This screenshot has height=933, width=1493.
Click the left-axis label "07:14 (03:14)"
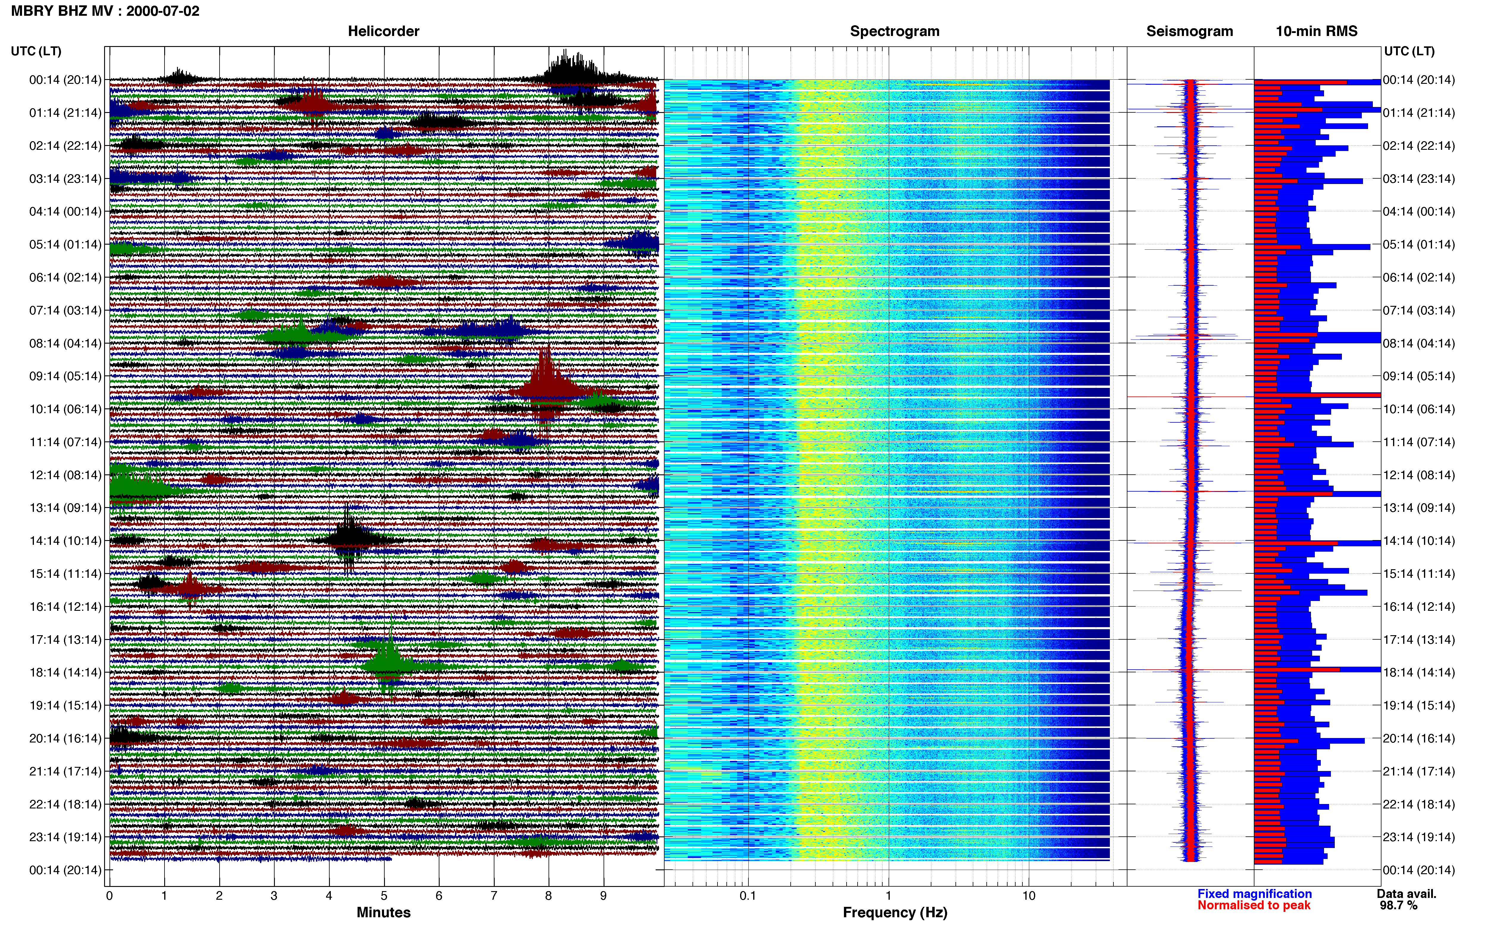(x=65, y=310)
